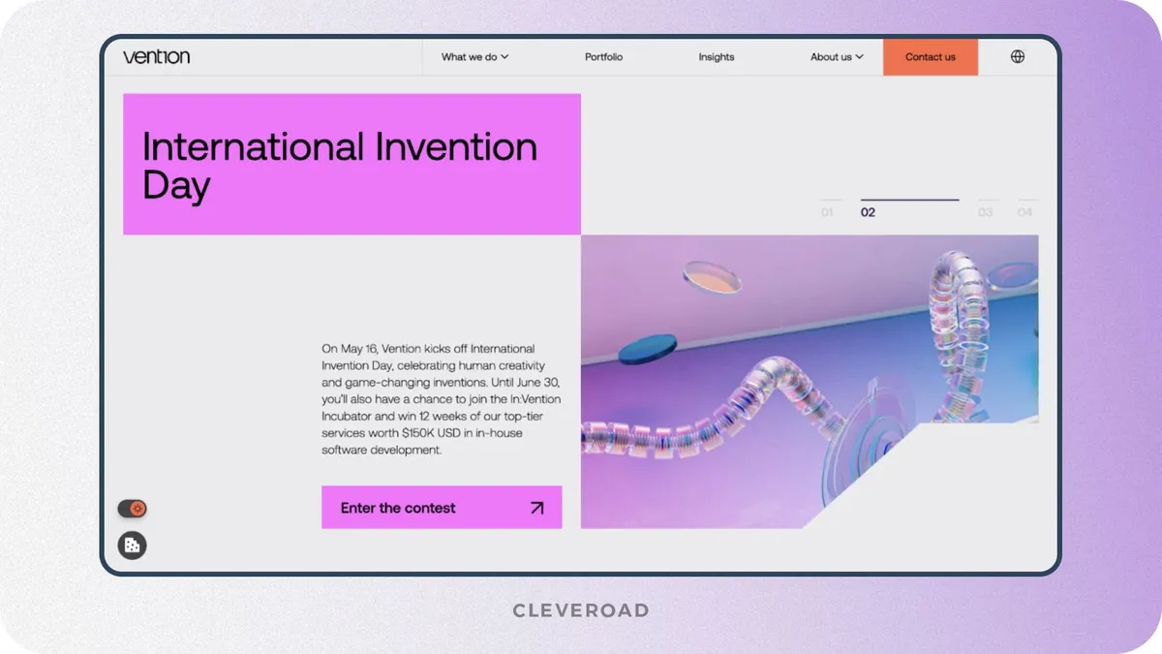Open the language globe icon
The image size is (1162, 654).
click(x=1018, y=57)
